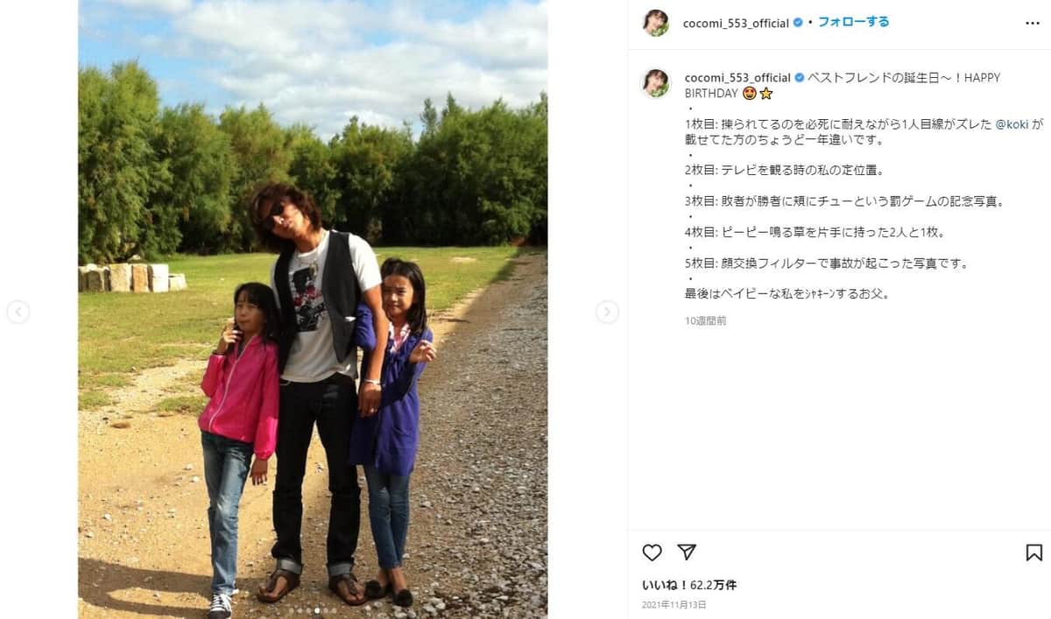
Task: Open the three-dot more options menu
Action: (x=1032, y=23)
